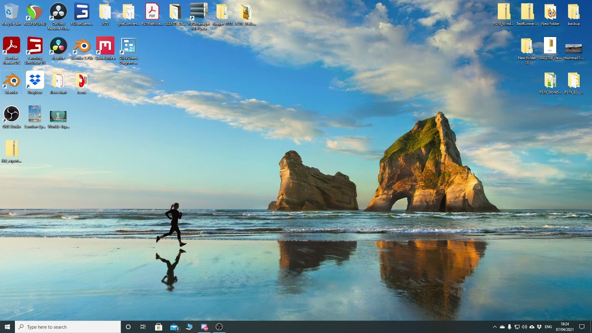
Task: Open Microsoft Store from the taskbar
Action: click(x=159, y=327)
